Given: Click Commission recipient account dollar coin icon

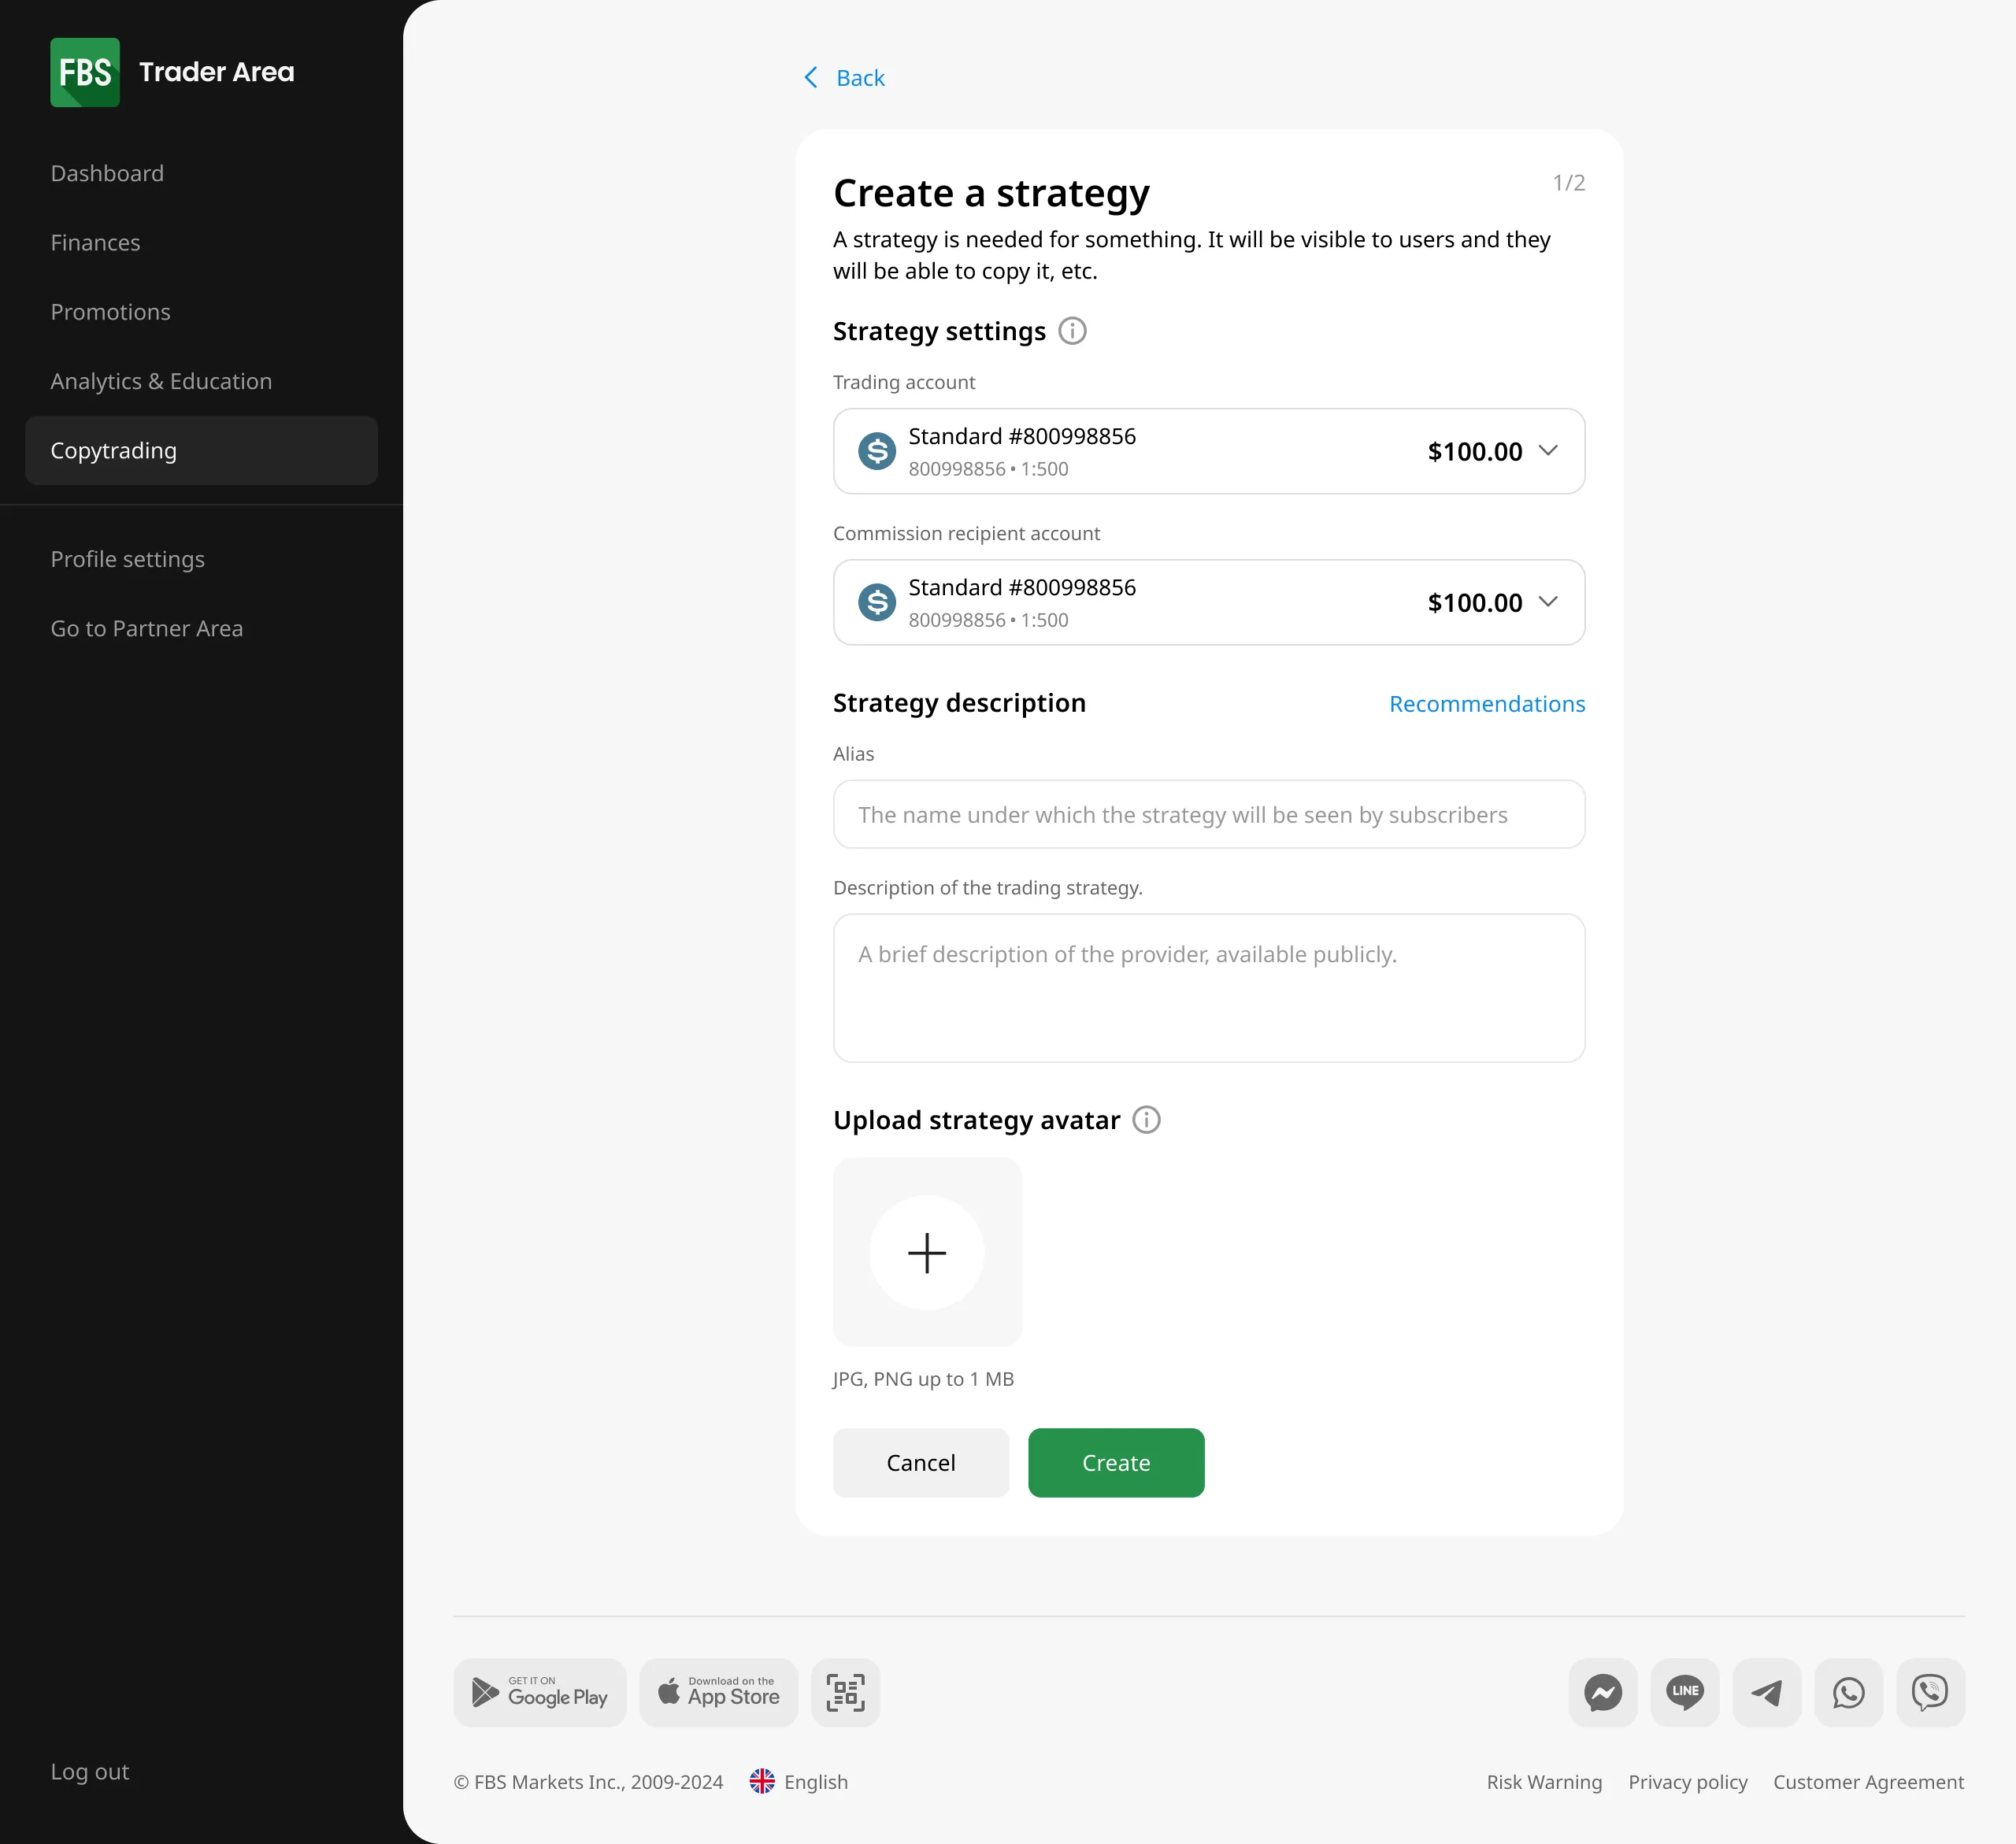Looking at the screenshot, I should click(877, 602).
